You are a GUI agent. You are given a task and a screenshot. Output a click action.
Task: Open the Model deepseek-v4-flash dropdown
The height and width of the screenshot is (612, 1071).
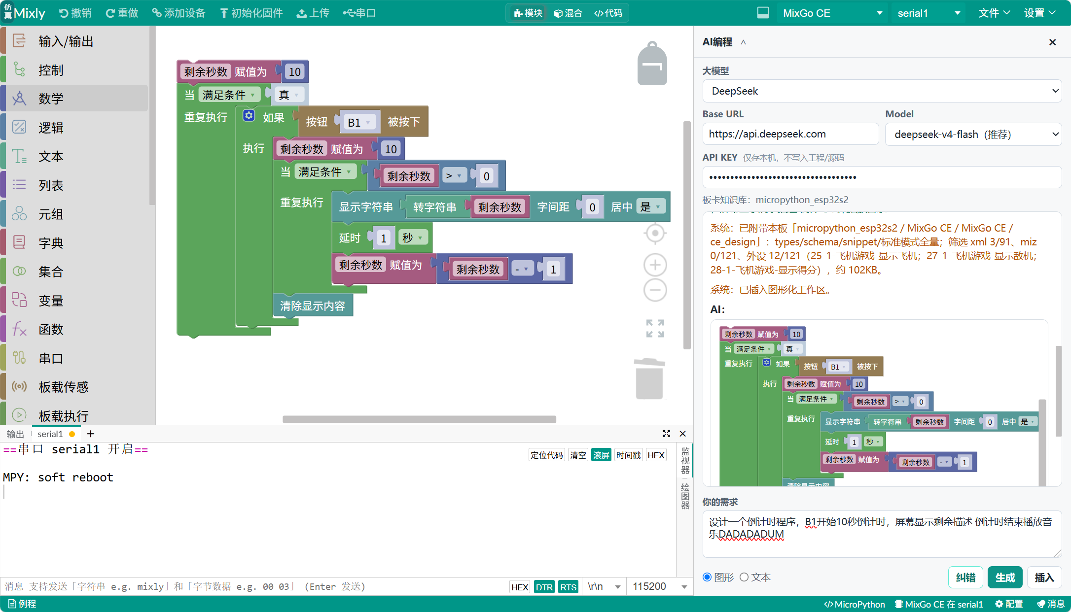pos(973,134)
